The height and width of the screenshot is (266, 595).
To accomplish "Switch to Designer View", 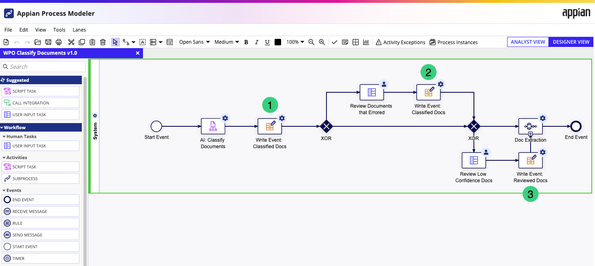I will point(571,42).
